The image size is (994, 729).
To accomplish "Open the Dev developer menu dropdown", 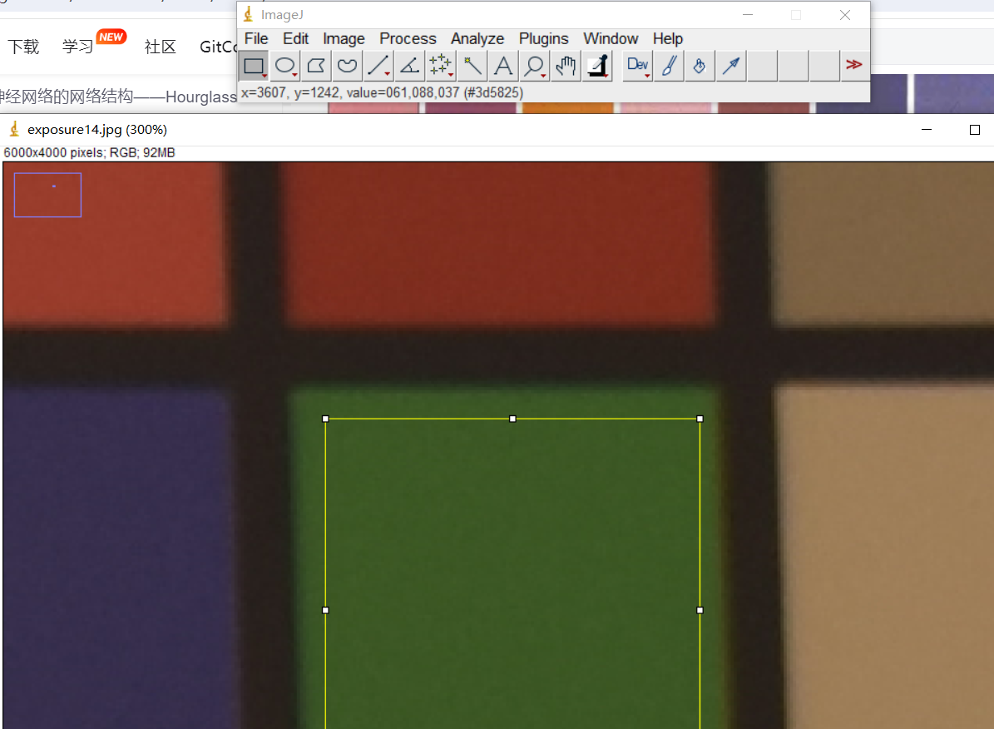I will point(637,66).
